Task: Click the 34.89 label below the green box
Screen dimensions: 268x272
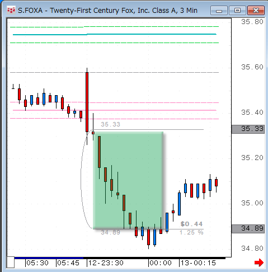Action: pos(110,232)
